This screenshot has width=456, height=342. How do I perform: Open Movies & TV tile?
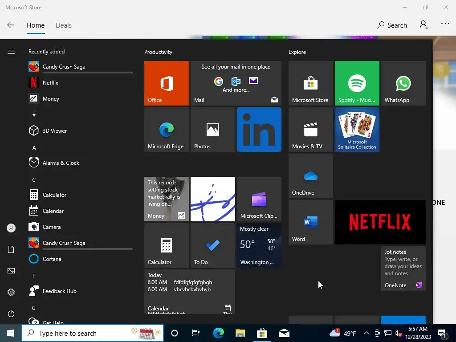(x=310, y=130)
